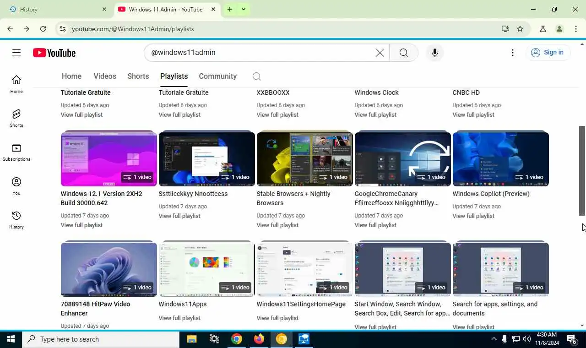The width and height of the screenshot is (586, 348).
Task: Go forward with the browser forward arrow
Action: 27,29
